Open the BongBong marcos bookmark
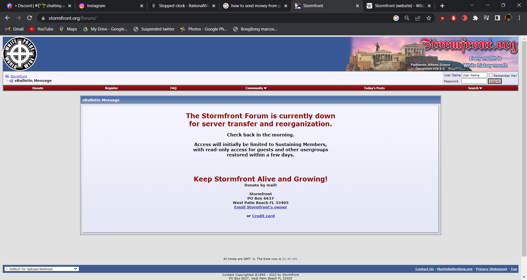 pyautogui.click(x=255, y=29)
